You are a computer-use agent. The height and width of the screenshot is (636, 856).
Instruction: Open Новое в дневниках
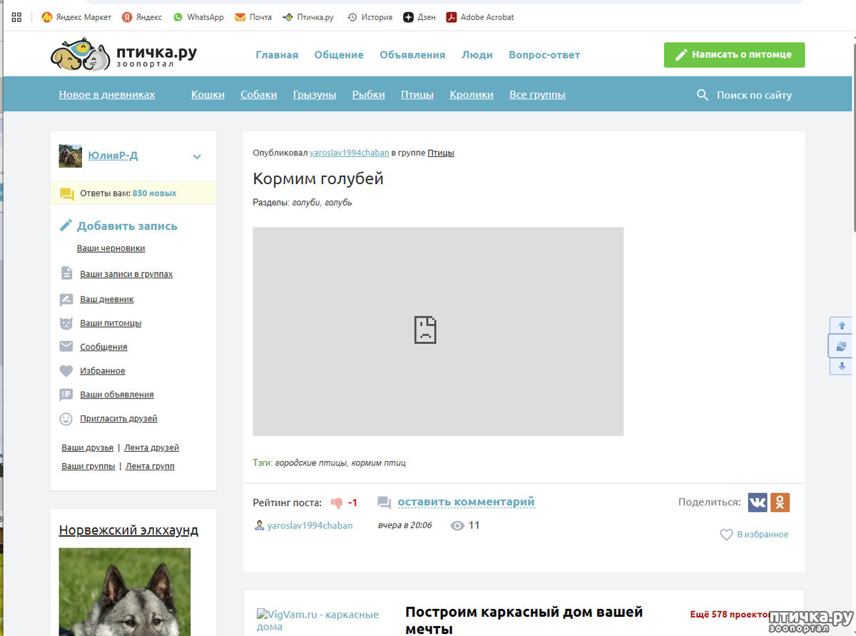pos(107,95)
